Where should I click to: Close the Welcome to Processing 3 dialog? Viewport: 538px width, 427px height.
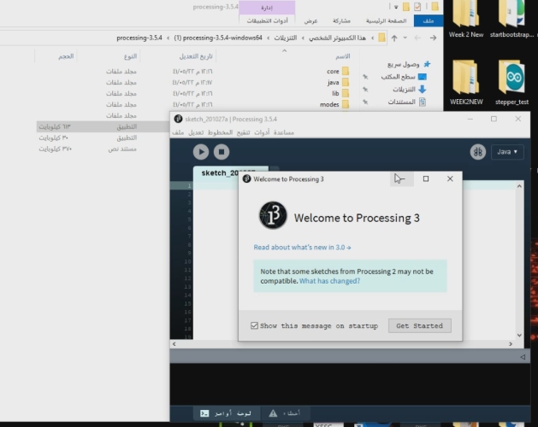[450, 178]
